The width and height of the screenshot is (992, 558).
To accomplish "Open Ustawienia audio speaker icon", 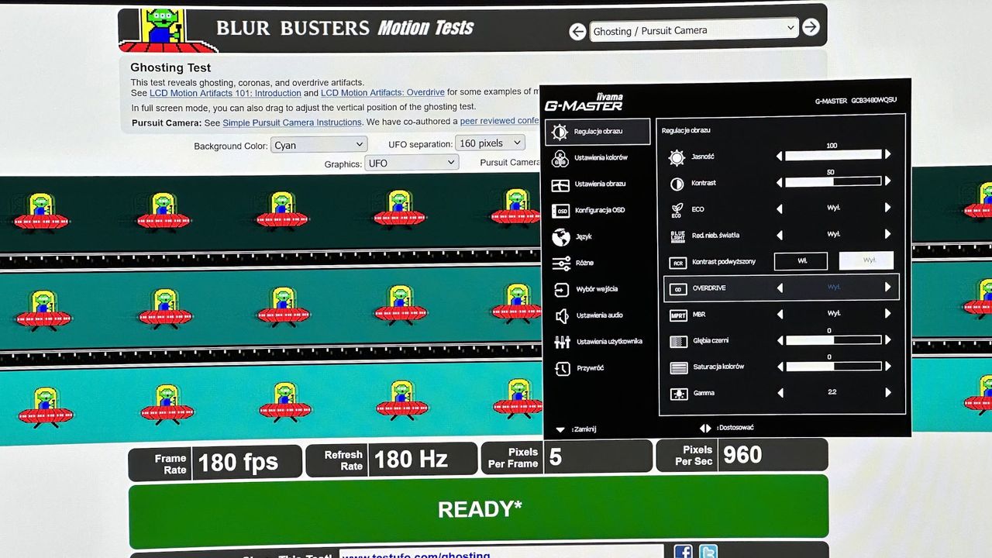I will tap(563, 316).
